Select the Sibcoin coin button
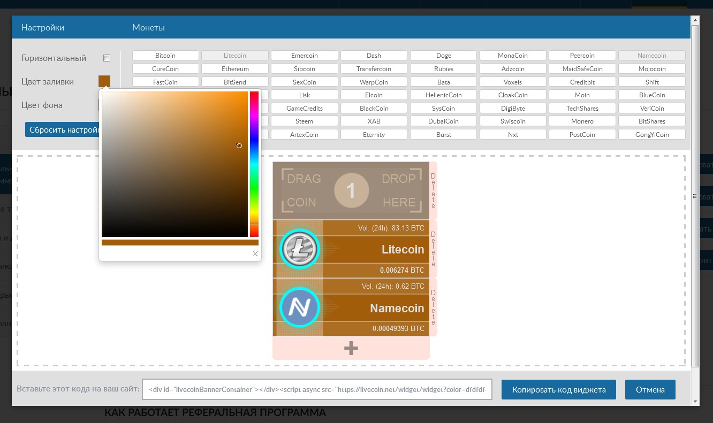 [x=305, y=68]
